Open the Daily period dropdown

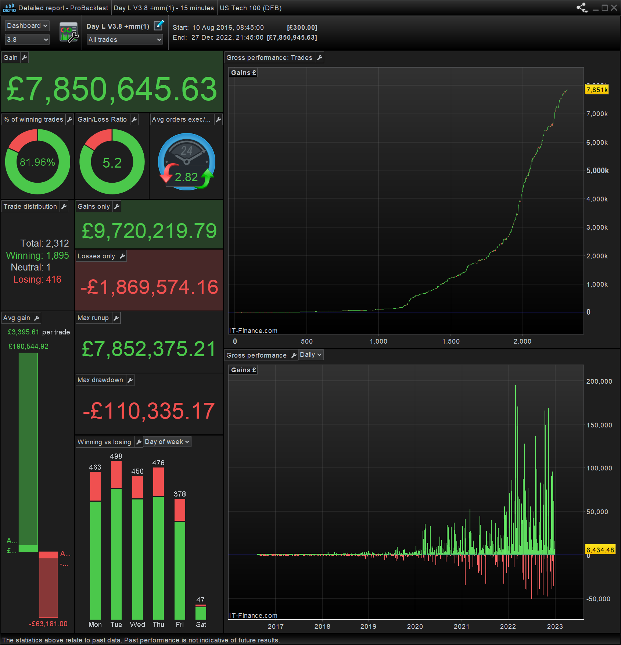tap(311, 355)
